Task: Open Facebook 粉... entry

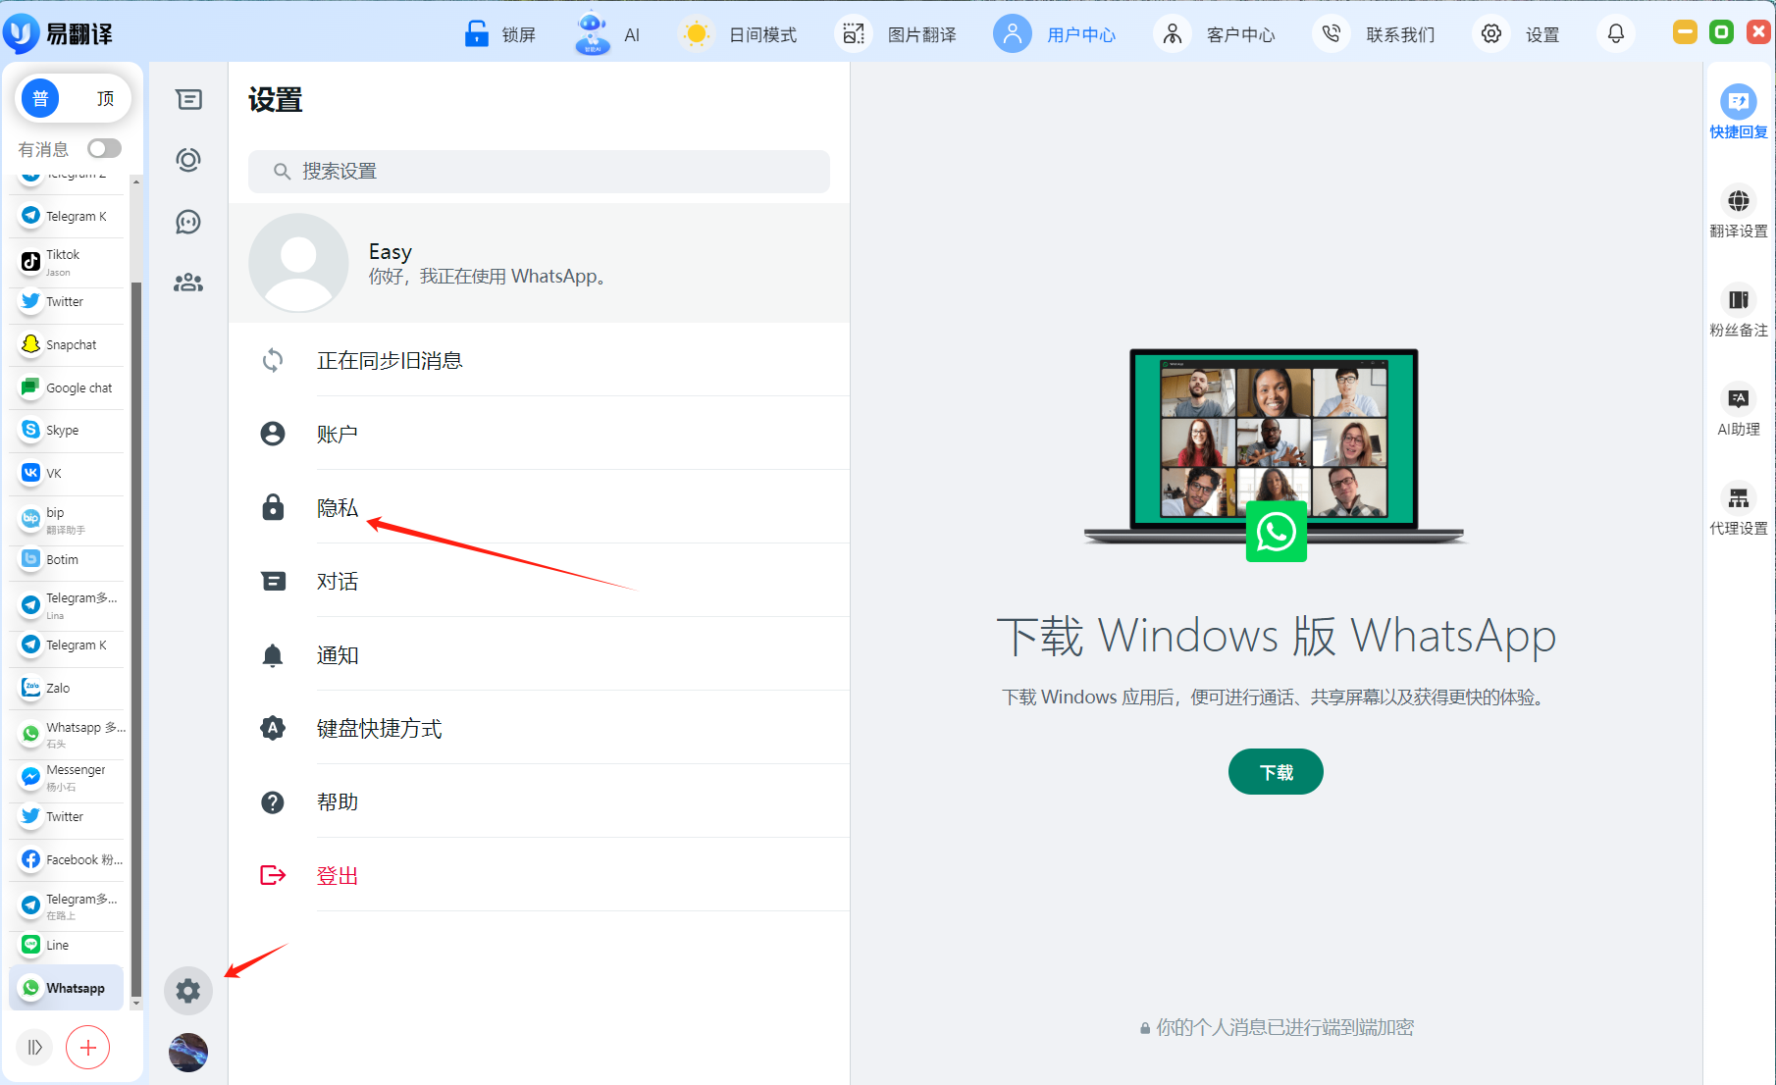Action: [x=67, y=859]
